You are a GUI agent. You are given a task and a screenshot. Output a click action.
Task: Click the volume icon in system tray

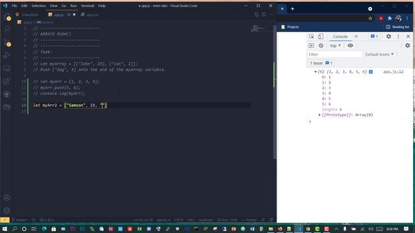click(371, 228)
